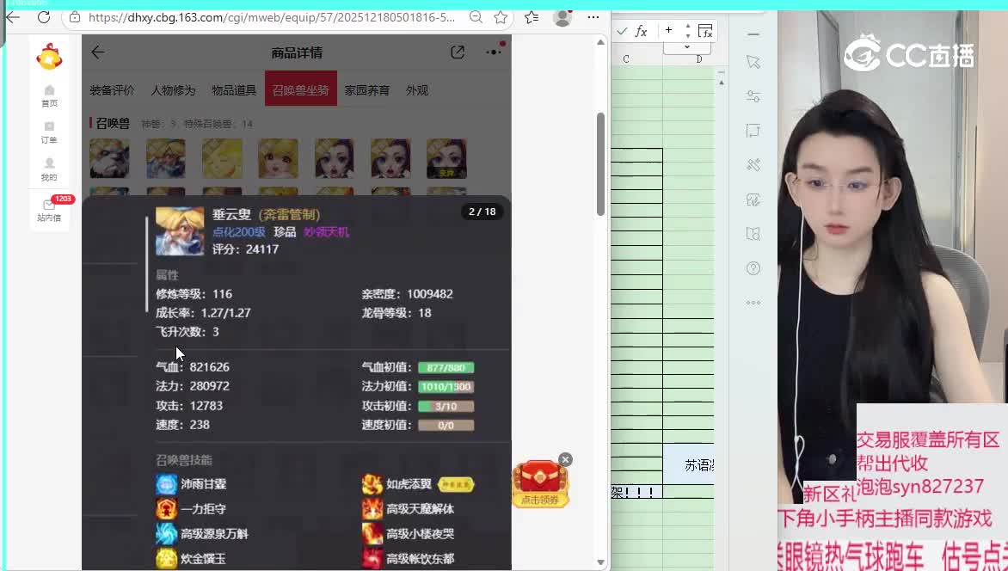This screenshot has width=1008, height=571.
Task: Click the plus icon in the formula bar
Action: tap(668, 29)
